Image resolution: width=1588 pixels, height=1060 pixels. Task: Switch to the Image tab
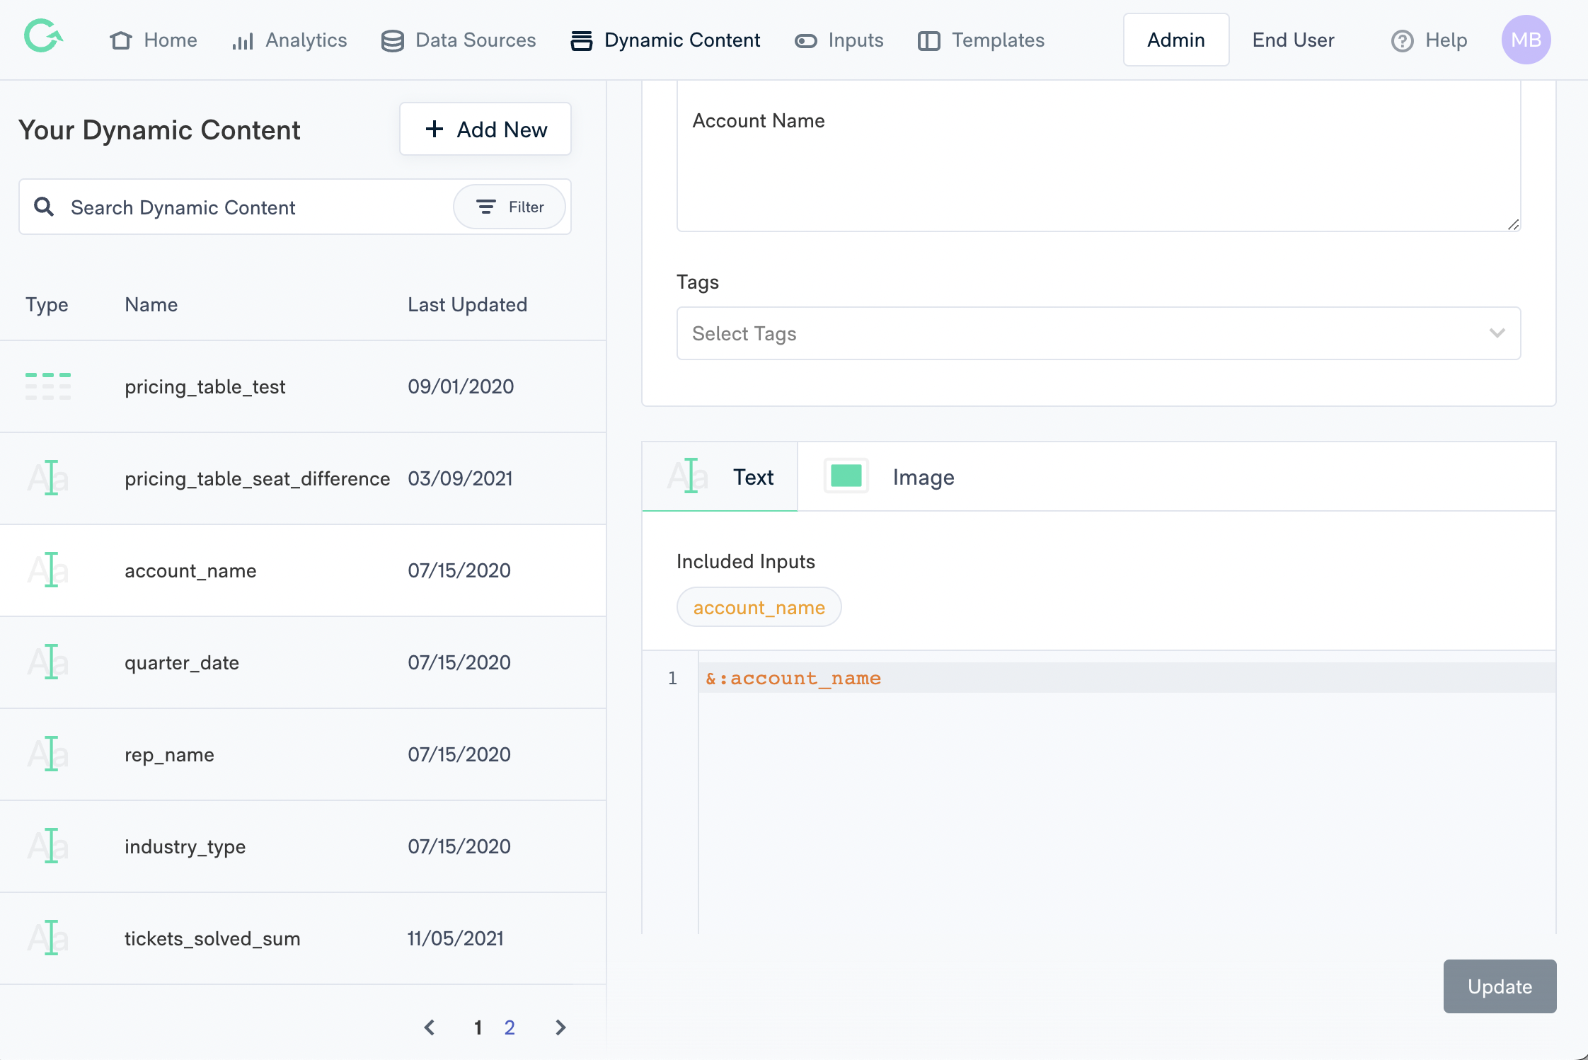923,477
